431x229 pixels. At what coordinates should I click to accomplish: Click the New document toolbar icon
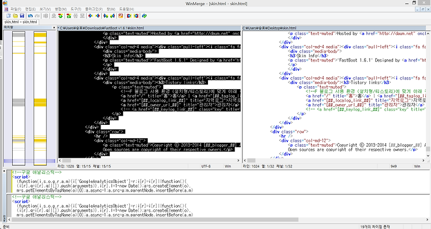(x=9, y=16)
